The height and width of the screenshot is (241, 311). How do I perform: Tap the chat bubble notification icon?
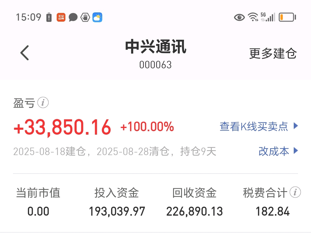pos(73,17)
